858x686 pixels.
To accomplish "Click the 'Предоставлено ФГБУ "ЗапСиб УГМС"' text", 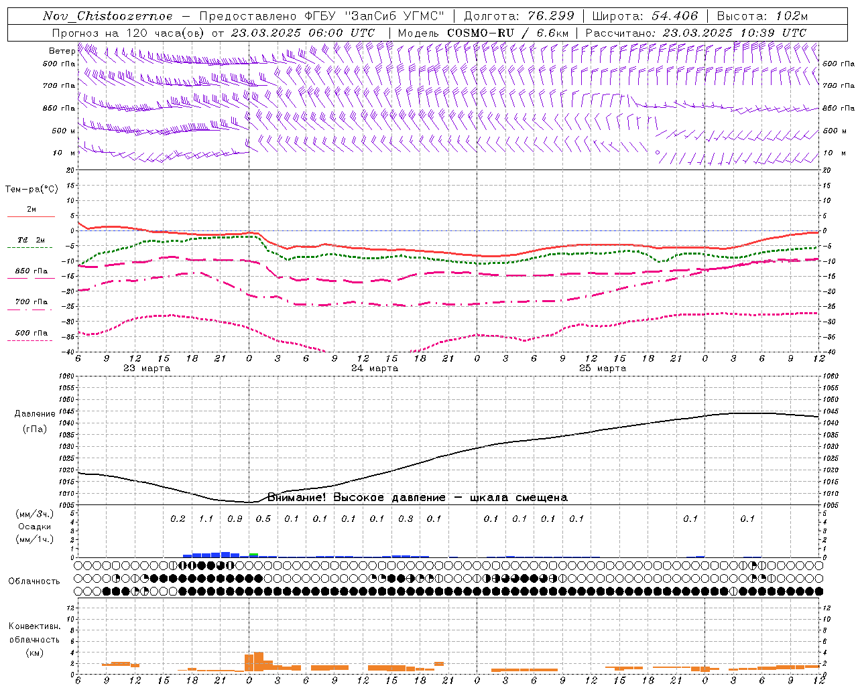I will point(322,16).
